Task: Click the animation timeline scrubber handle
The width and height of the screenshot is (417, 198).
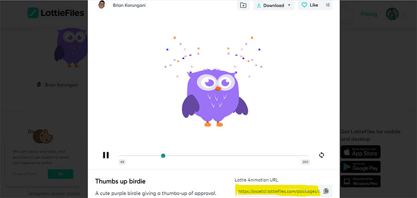Action: 163,156
